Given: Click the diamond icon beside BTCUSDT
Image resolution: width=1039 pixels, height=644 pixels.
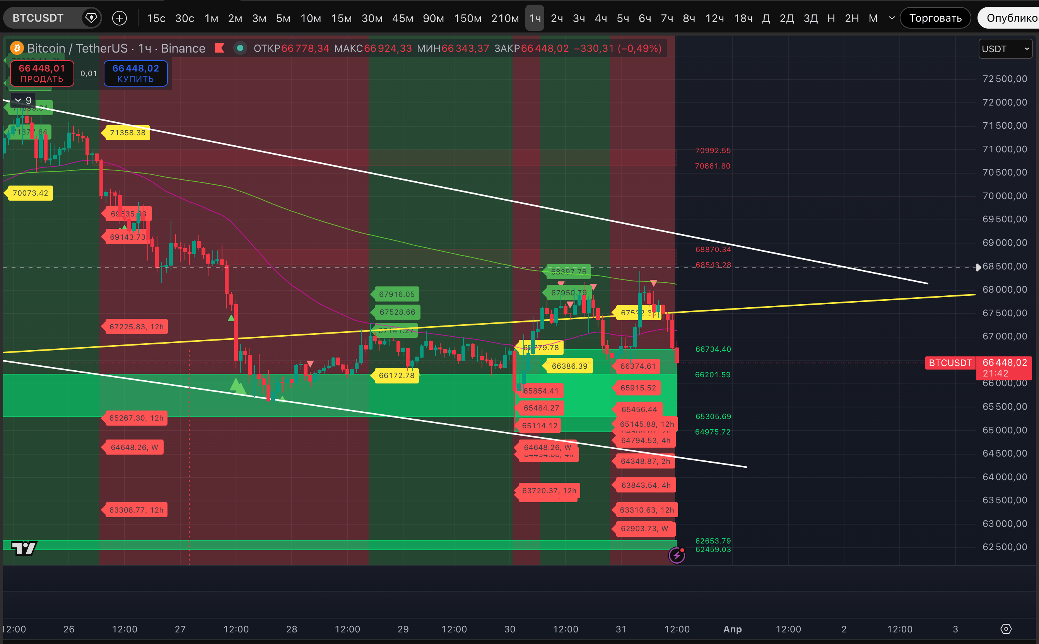Looking at the screenshot, I should click(x=91, y=18).
